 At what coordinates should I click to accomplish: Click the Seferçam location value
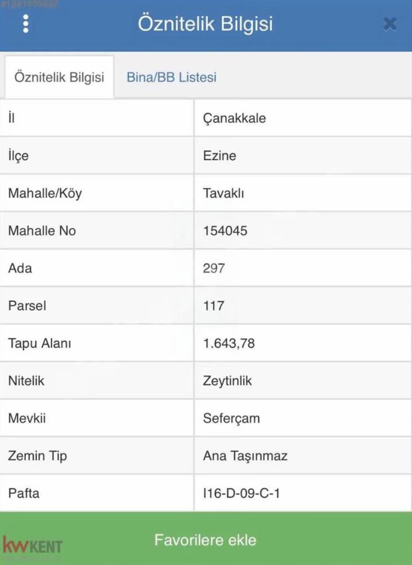tap(231, 419)
